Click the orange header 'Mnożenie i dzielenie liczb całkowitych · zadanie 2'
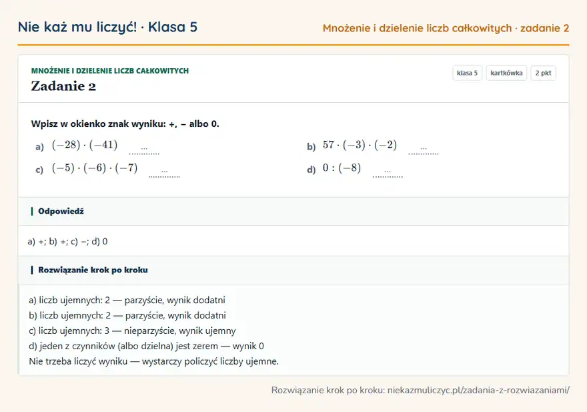This screenshot has width=587, height=412. (446, 28)
